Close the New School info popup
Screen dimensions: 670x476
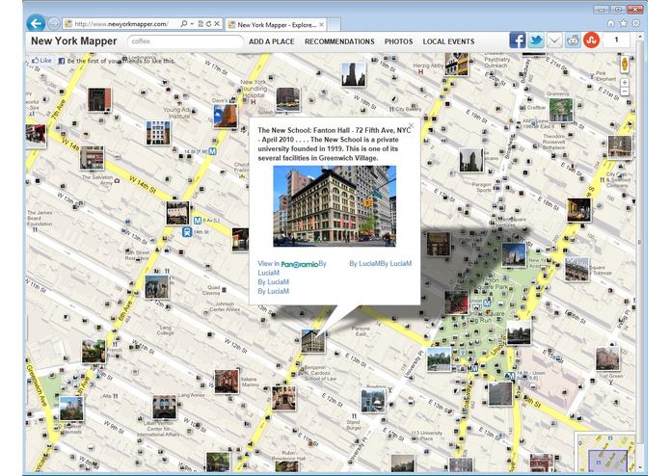coord(411,125)
